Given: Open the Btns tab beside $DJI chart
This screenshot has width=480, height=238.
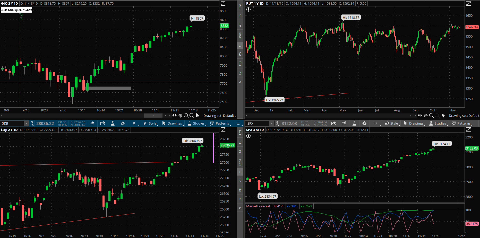Looking at the screenshot, I should (x=240, y=162).
